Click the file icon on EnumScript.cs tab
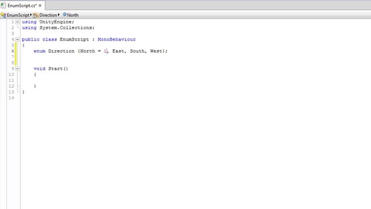 coord(3,5)
